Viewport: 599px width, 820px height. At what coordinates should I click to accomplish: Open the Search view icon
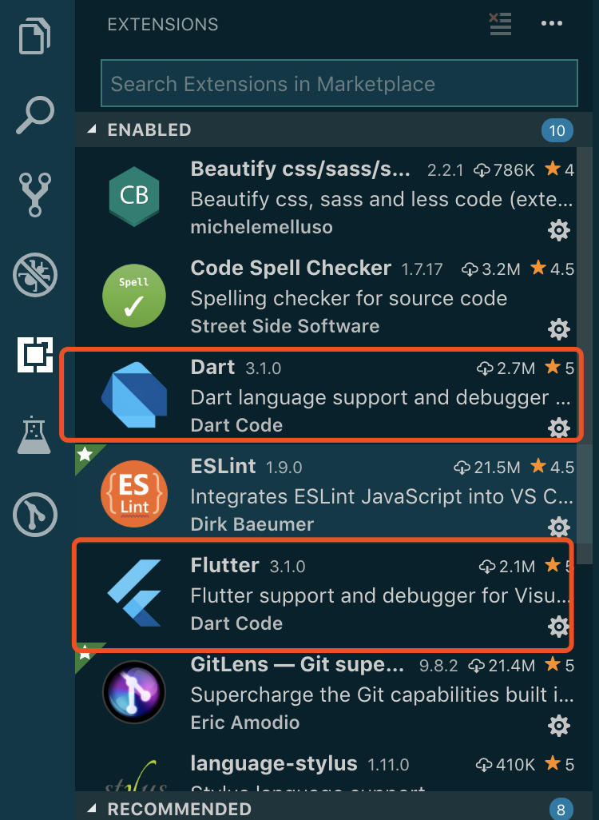click(x=35, y=116)
